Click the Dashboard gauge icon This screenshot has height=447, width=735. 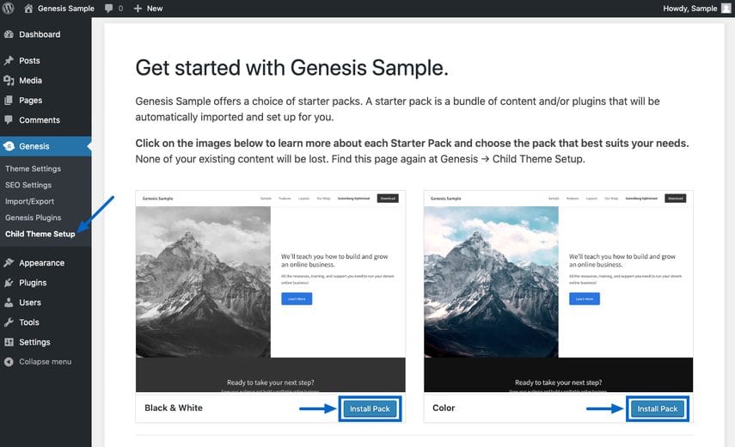(9, 34)
